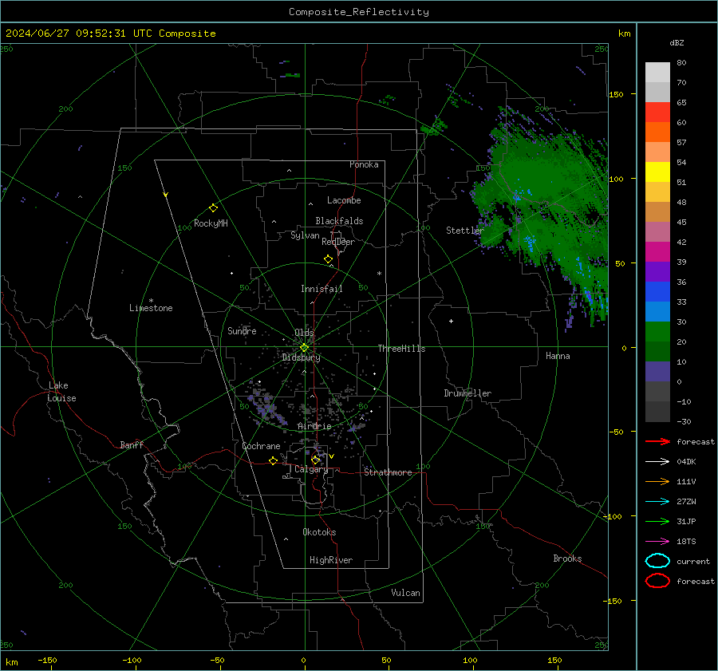
Task: Click the Okotoks town label
Action: [319, 532]
